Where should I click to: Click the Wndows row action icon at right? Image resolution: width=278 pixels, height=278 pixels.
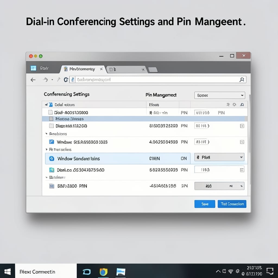click(242, 142)
